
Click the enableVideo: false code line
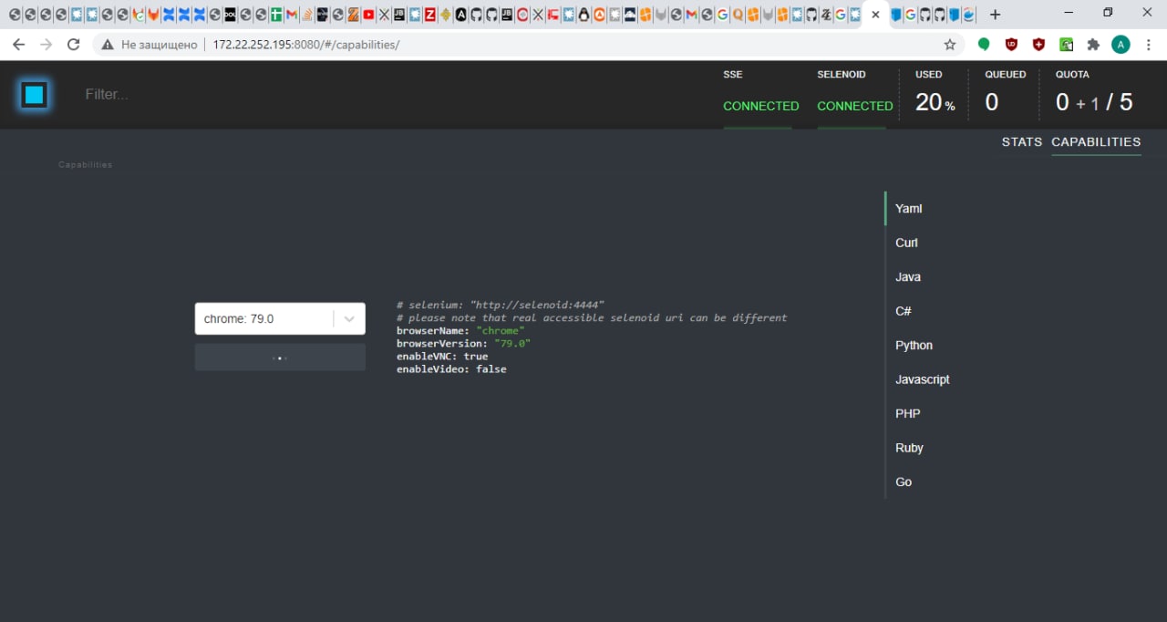click(x=451, y=368)
